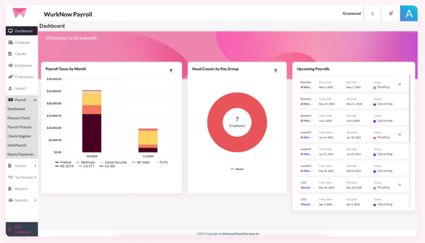Image resolution: width=425 pixels, height=243 pixels.
Task: Click the walking person icon in header
Action: point(372,13)
